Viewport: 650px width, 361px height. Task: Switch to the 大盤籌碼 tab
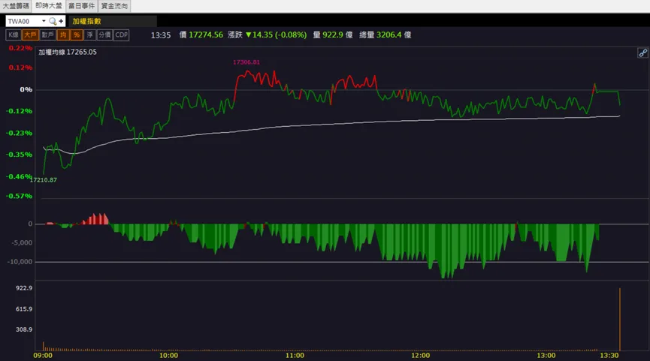point(16,6)
